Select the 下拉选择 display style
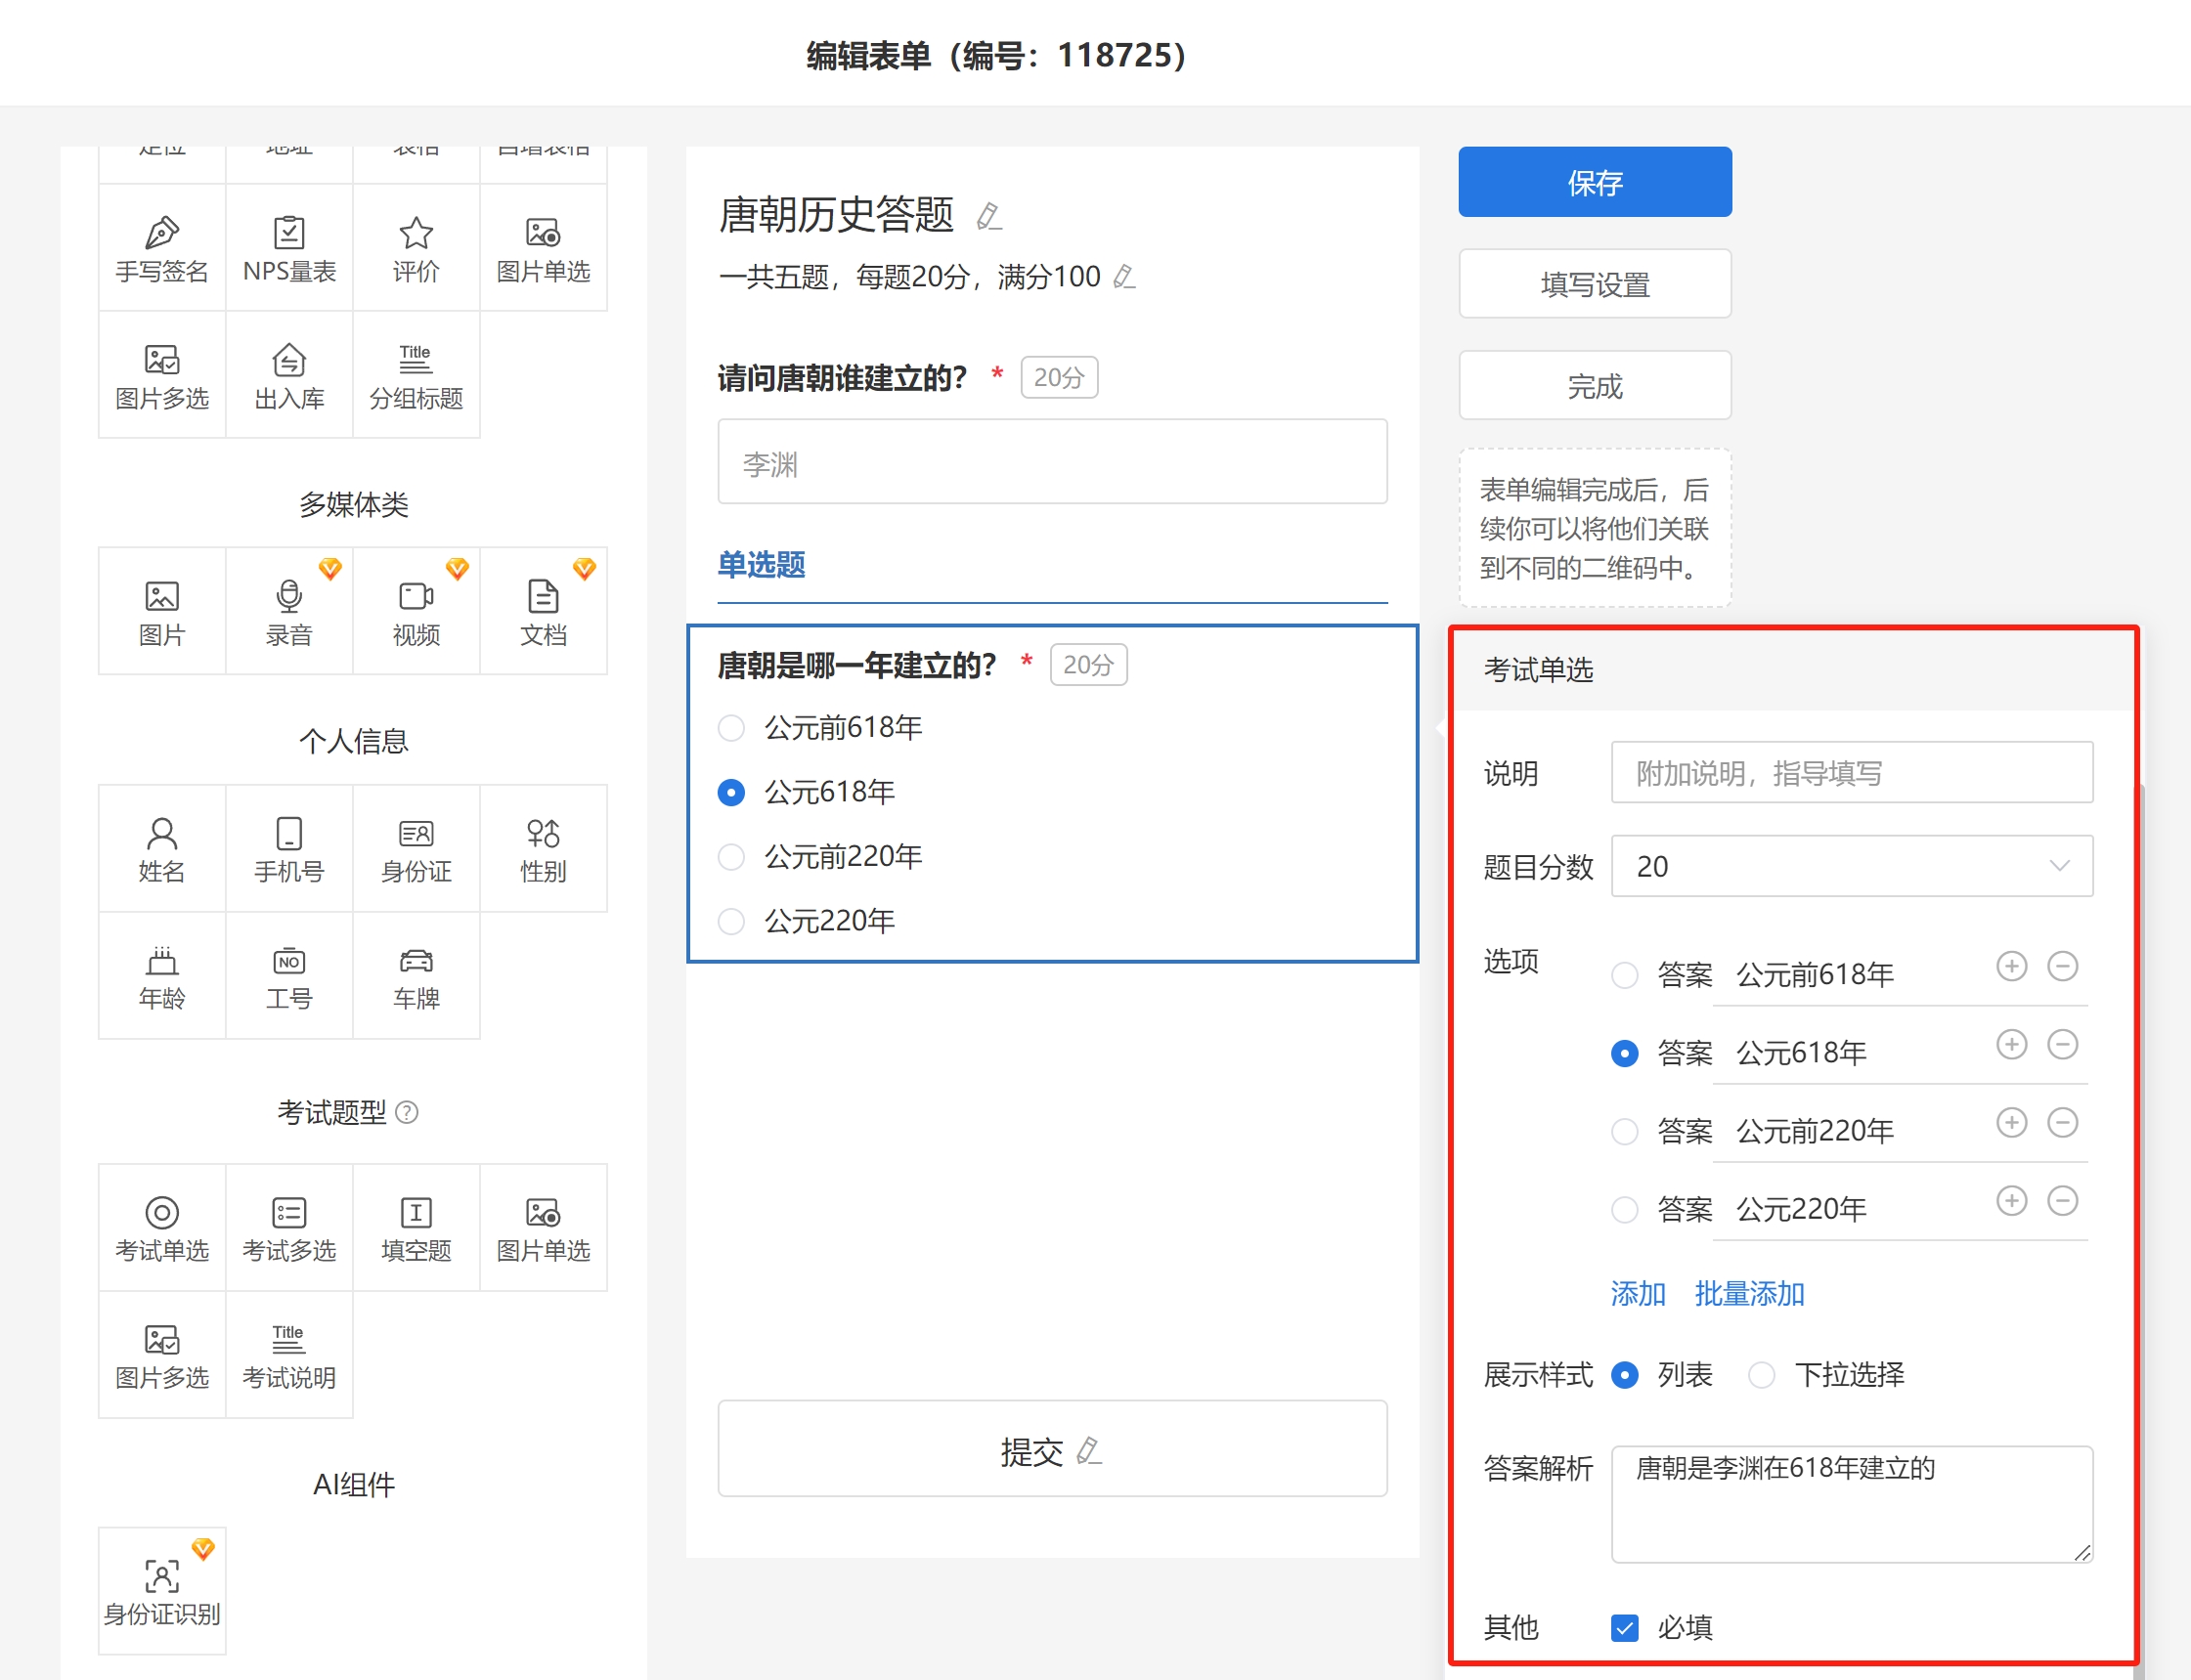 tap(1762, 1375)
